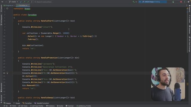Screen dimensions: 191x107
Task: Open the Explorer tool window
Action: pyautogui.click(x=190, y=9)
